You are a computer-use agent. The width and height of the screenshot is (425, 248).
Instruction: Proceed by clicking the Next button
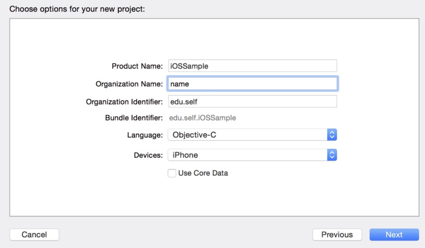tap(394, 235)
